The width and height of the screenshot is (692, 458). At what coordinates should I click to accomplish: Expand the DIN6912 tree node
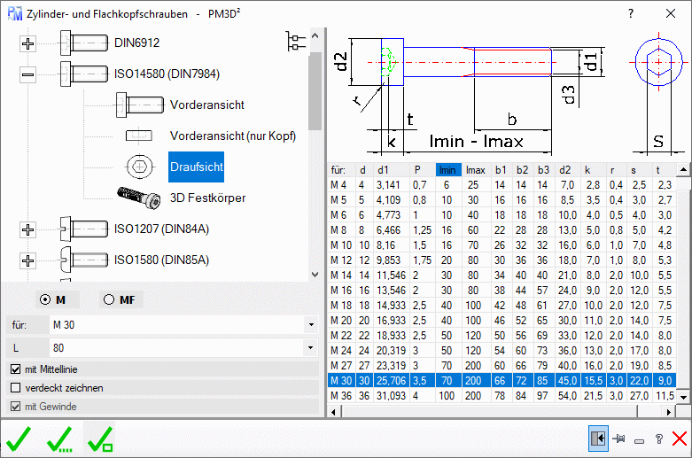coord(28,43)
